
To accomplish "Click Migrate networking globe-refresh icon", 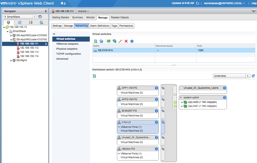I will point(101,41).
